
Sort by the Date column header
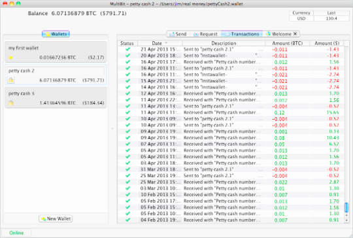tap(160, 43)
